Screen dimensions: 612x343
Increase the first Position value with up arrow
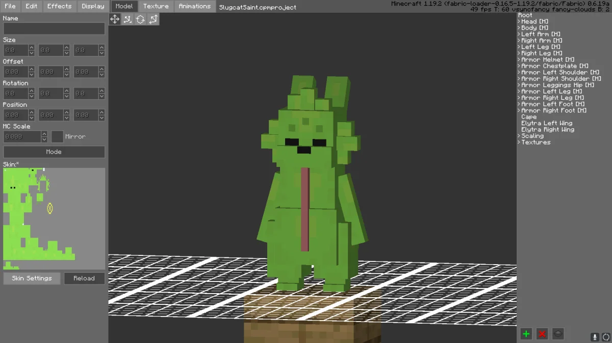point(31,112)
